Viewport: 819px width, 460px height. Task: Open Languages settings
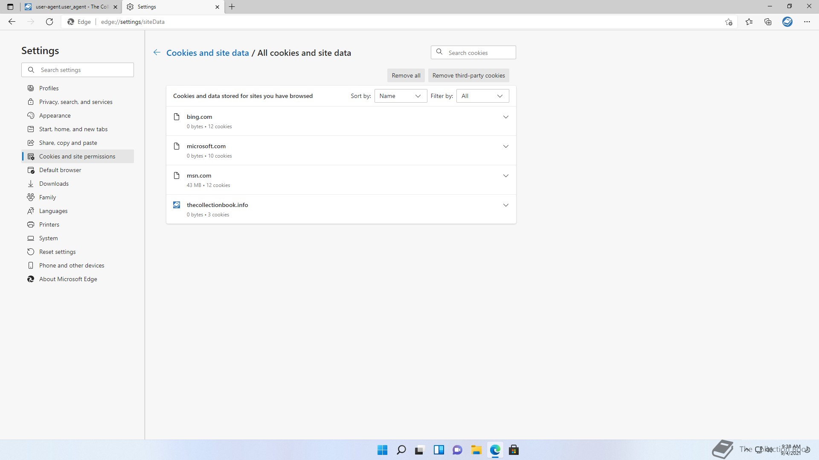[x=78, y=211]
